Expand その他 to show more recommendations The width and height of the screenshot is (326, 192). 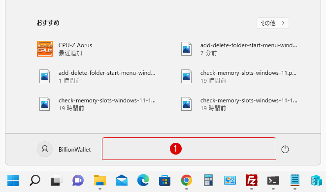(272, 23)
